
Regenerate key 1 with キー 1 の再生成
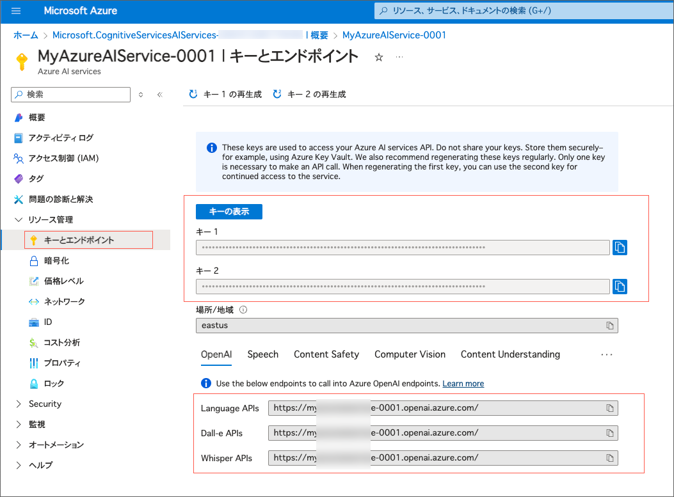click(x=225, y=94)
